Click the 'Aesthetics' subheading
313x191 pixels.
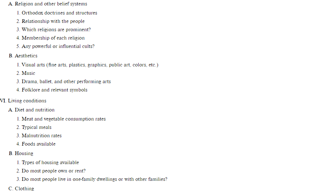(x=26, y=56)
